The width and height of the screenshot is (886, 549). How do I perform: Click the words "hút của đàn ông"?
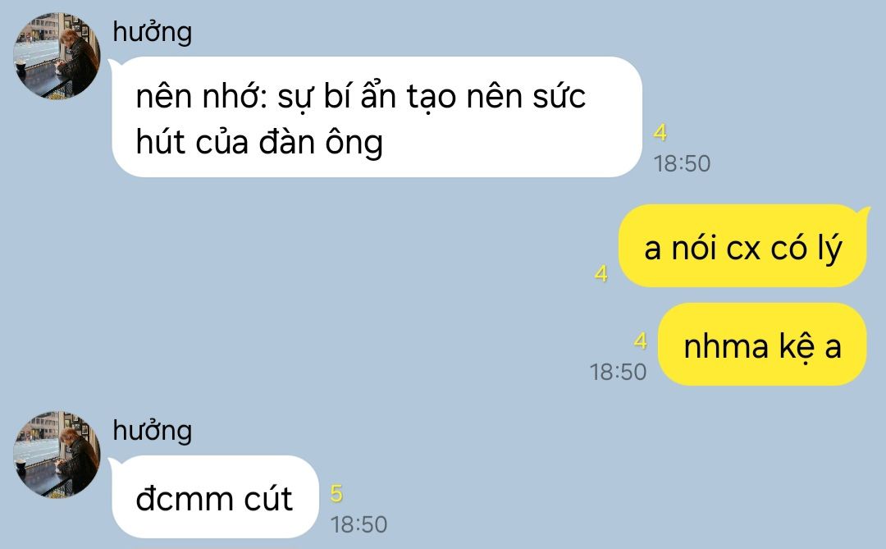click(x=259, y=143)
